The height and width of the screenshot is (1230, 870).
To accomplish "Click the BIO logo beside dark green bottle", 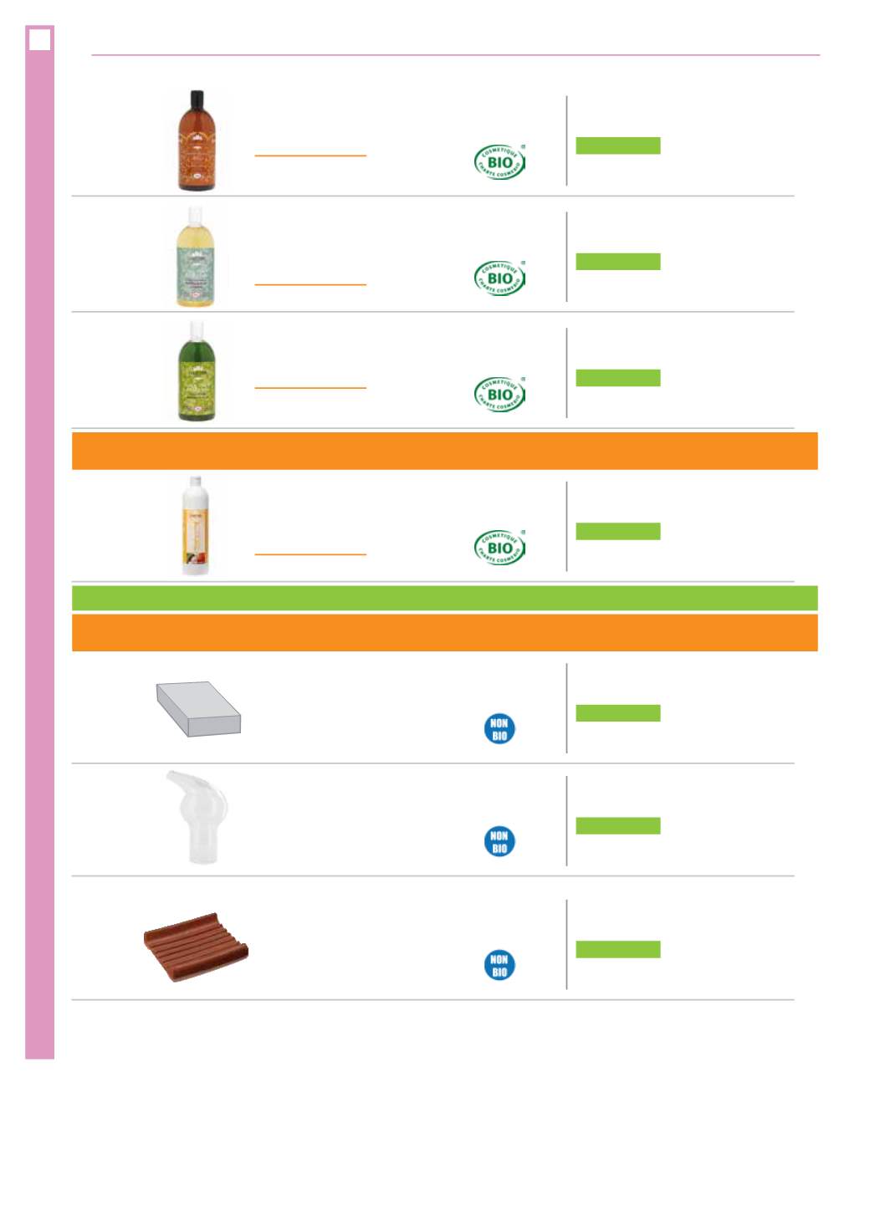I will pos(499,394).
